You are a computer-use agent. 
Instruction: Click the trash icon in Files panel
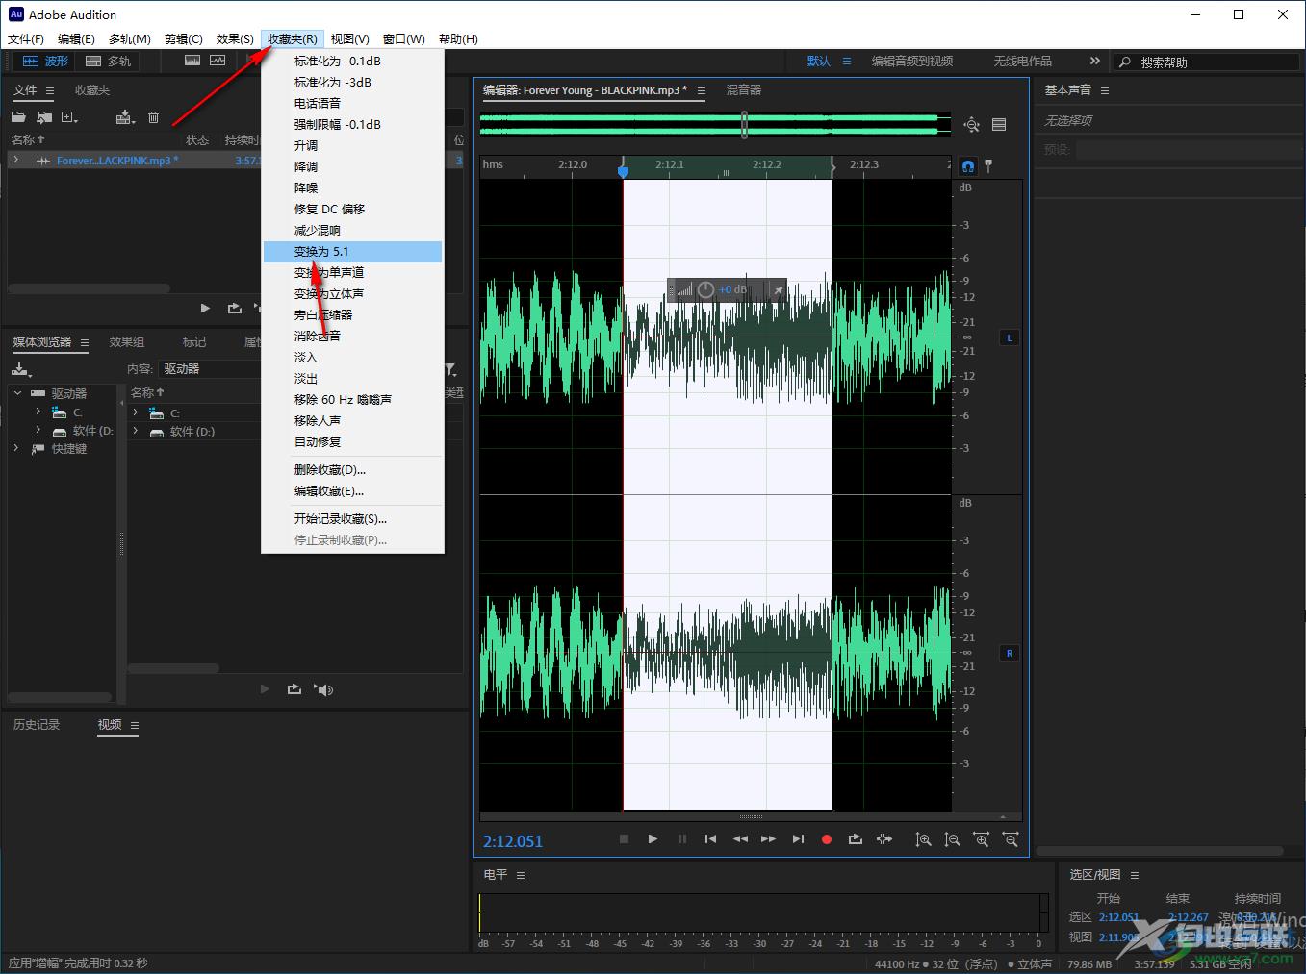(153, 117)
